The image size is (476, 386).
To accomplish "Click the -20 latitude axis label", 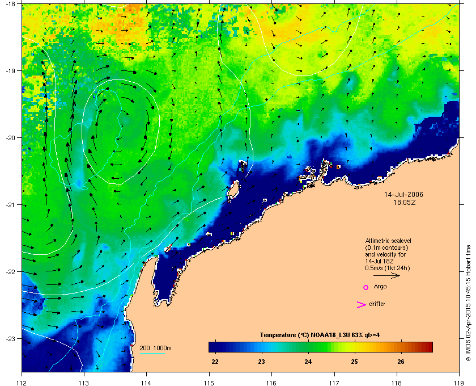I will point(11,138).
